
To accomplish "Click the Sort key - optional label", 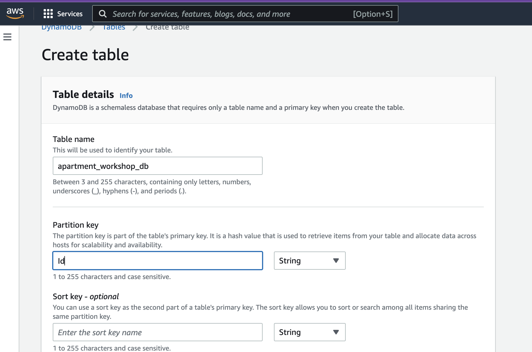I will [x=86, y=297].
